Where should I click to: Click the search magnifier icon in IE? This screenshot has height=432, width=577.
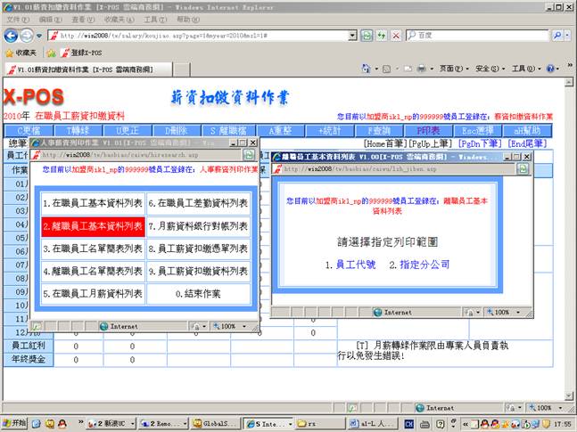click(557, 36)
